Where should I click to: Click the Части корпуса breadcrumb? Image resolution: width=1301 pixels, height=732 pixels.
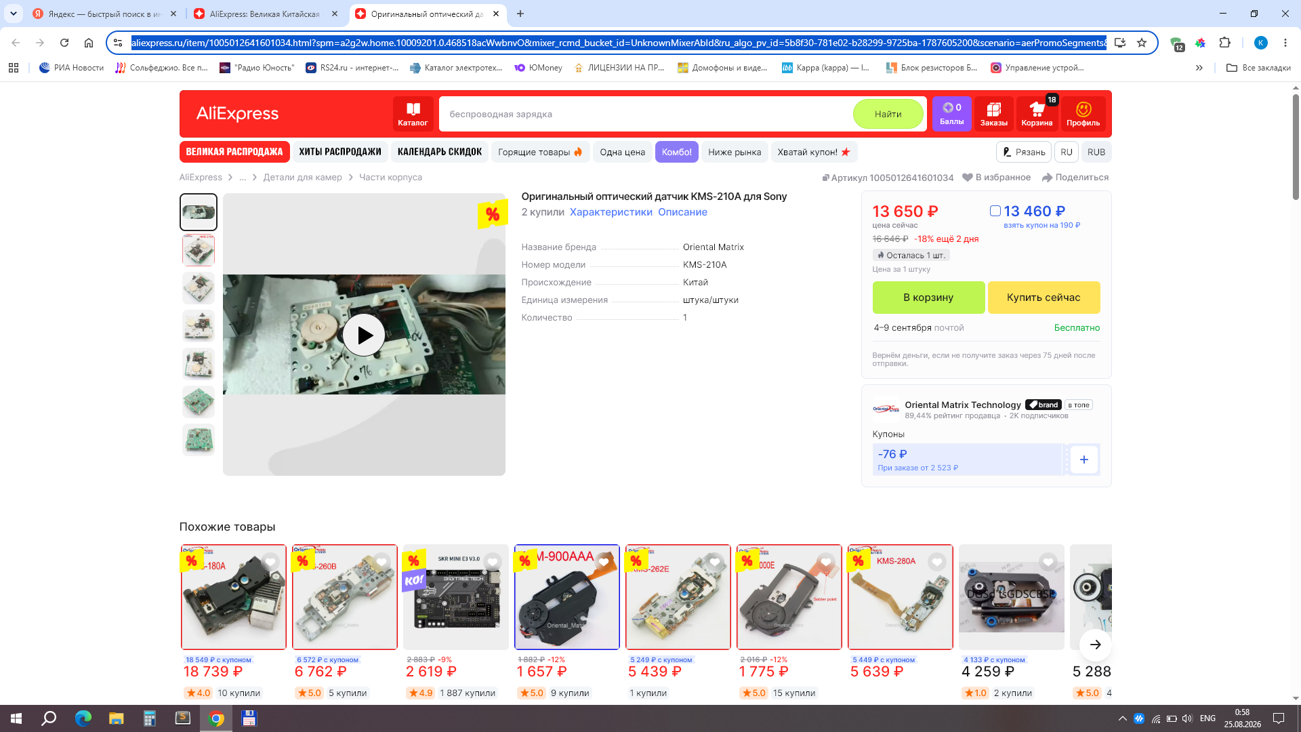390,178
